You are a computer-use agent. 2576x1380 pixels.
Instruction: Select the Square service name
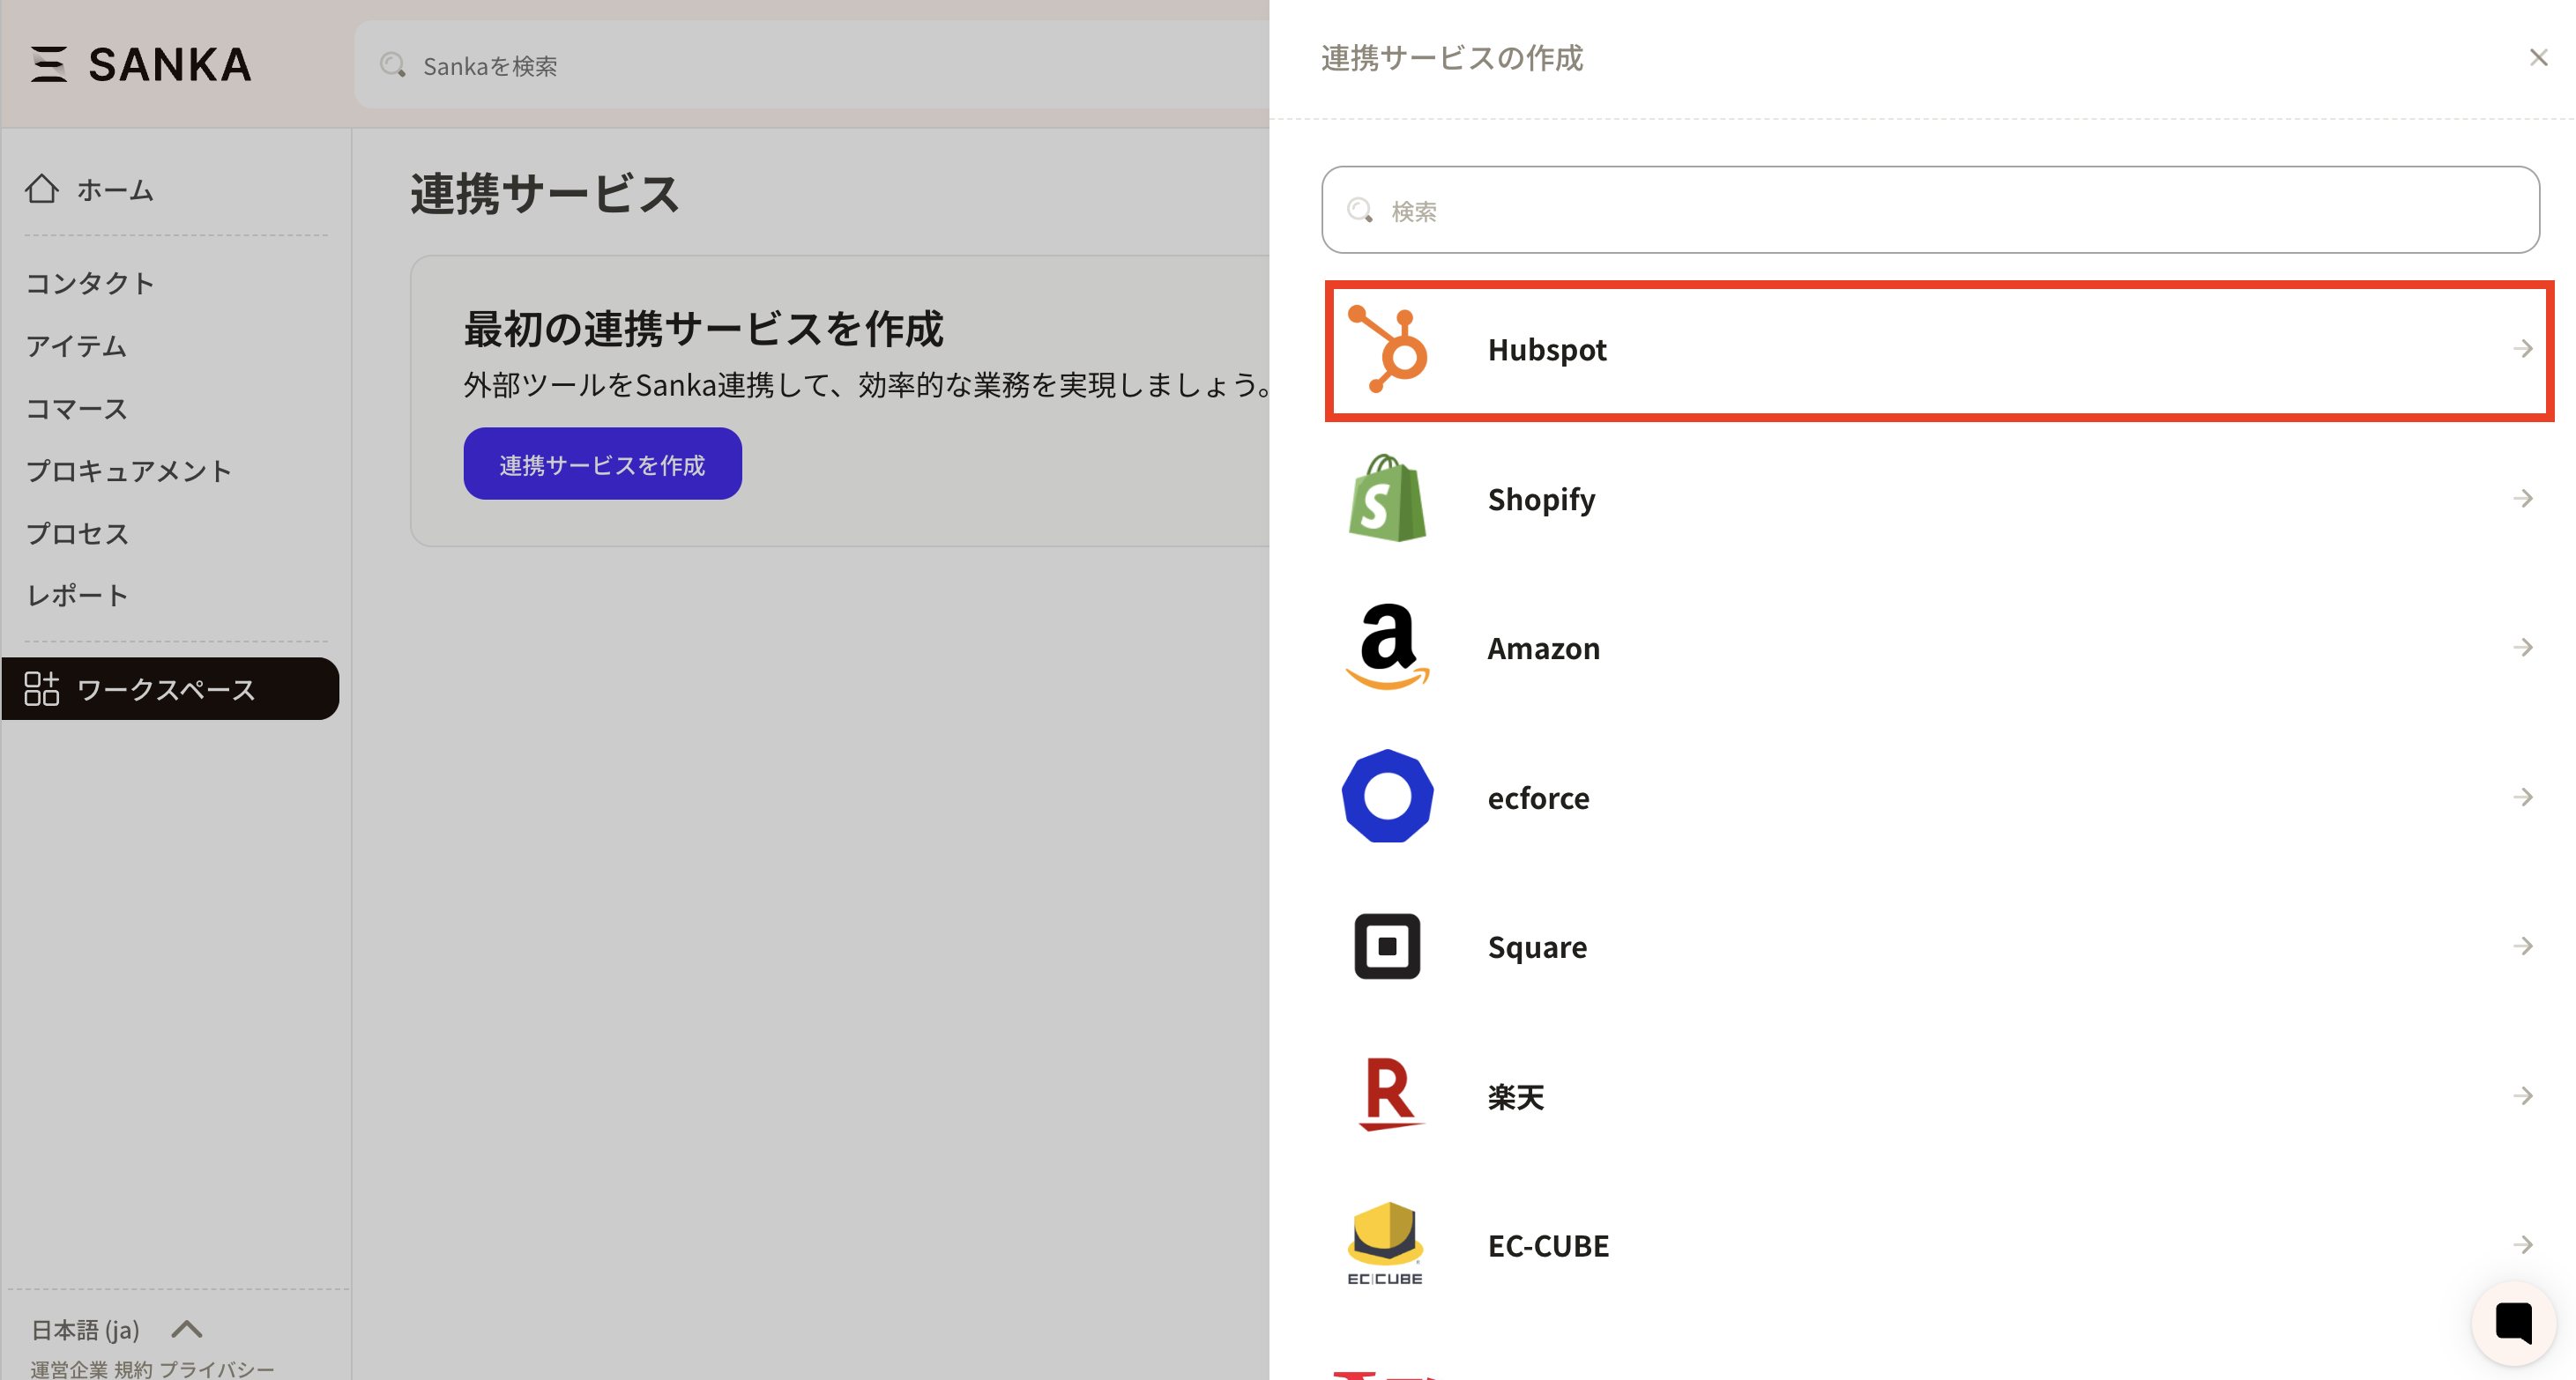(1537, 946)
